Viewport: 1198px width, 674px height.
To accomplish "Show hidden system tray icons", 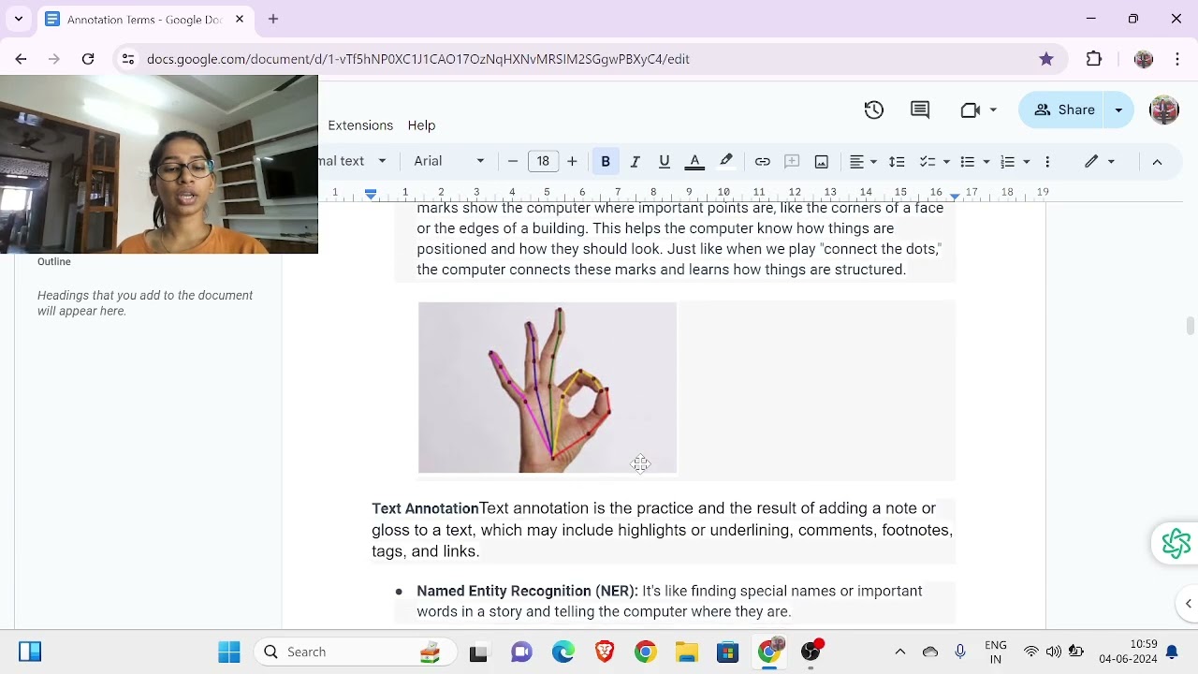I will point(900,652).
